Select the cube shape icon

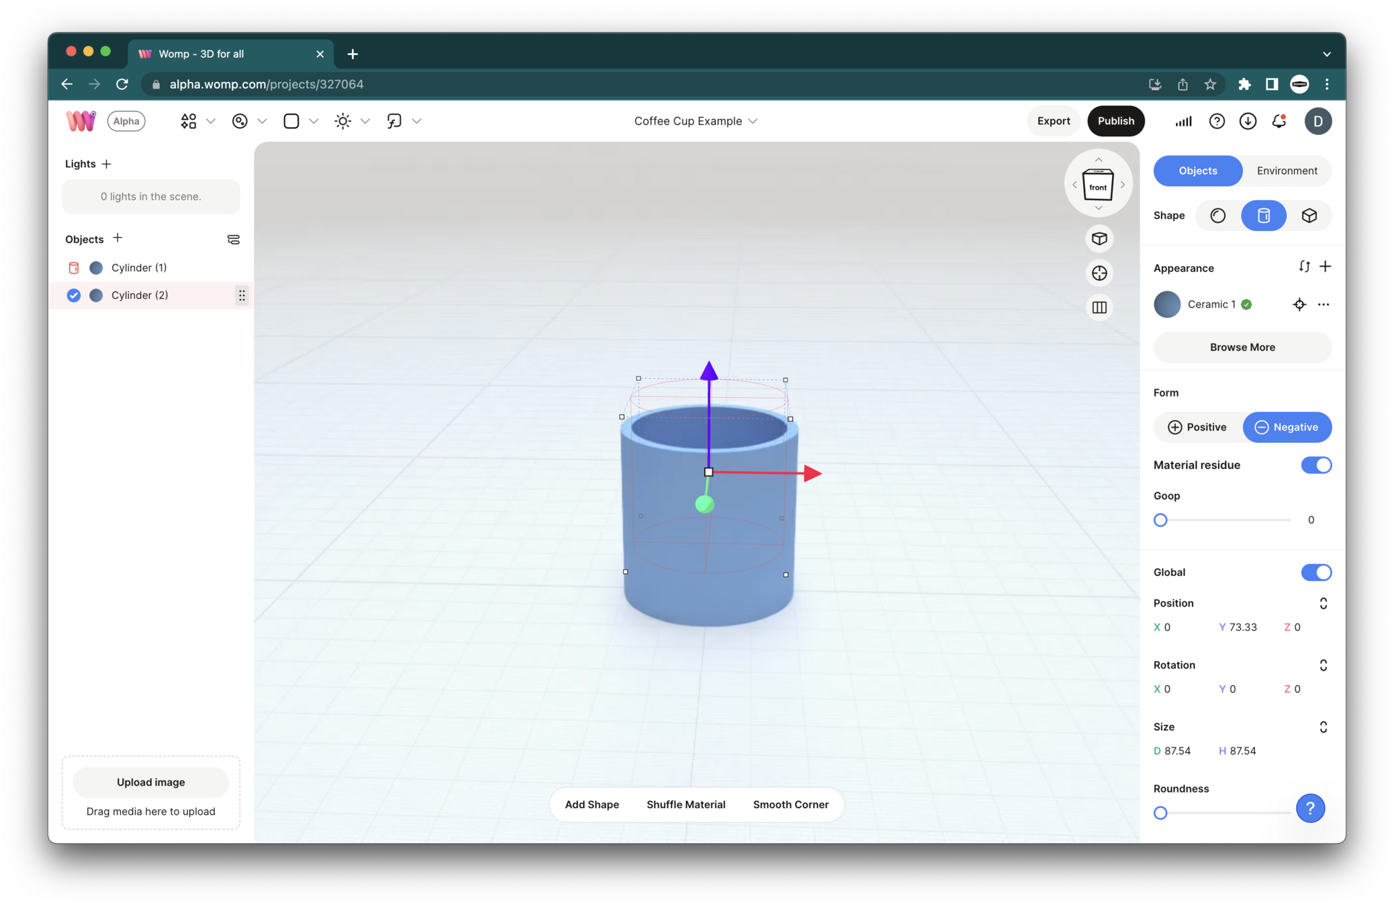click(x=1309, y=216)
